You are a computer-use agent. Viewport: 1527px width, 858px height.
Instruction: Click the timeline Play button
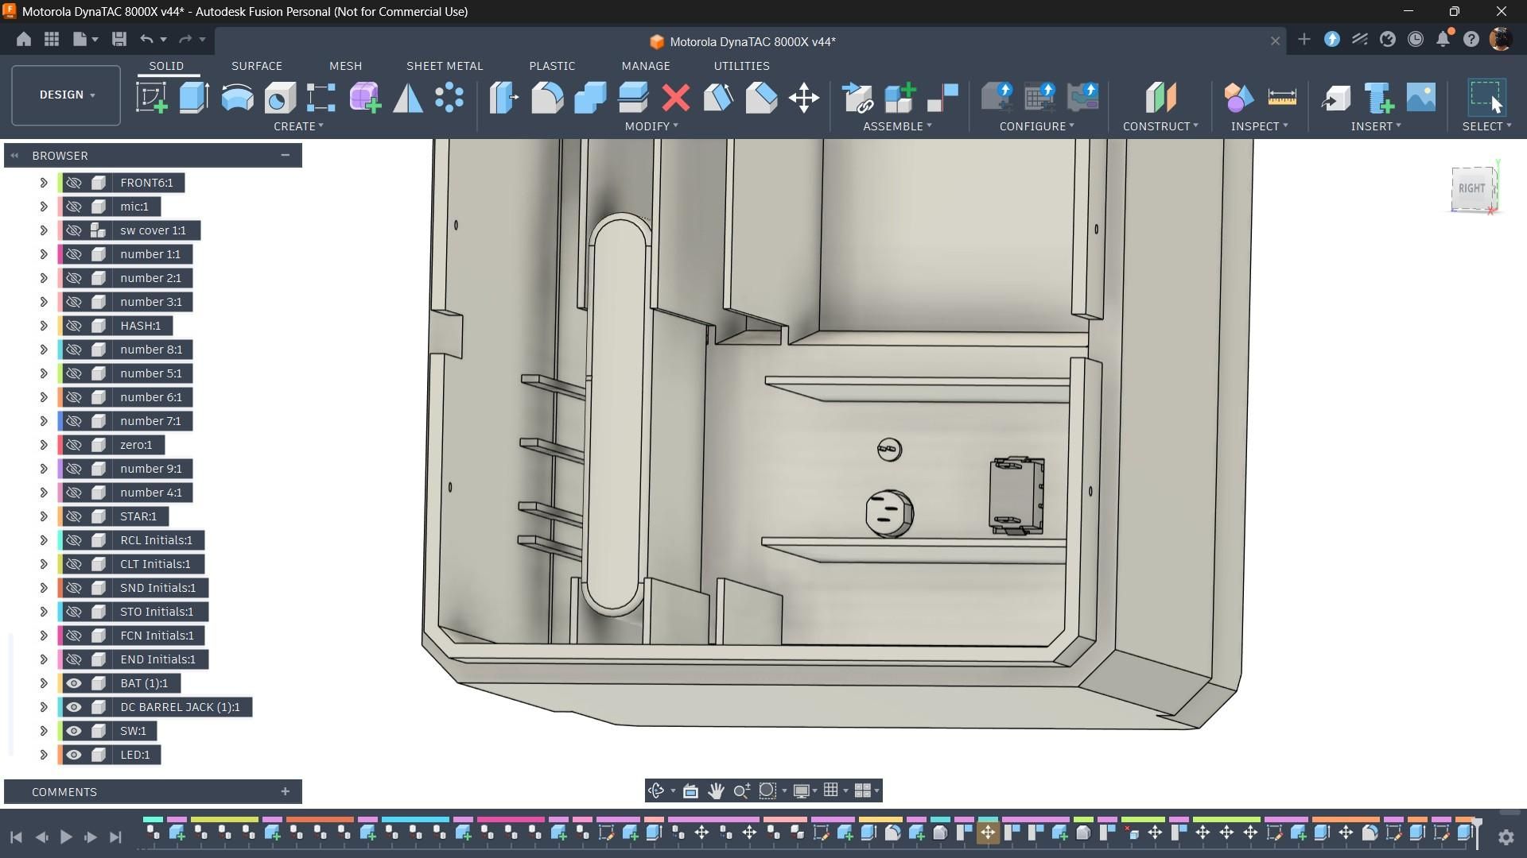66,837
